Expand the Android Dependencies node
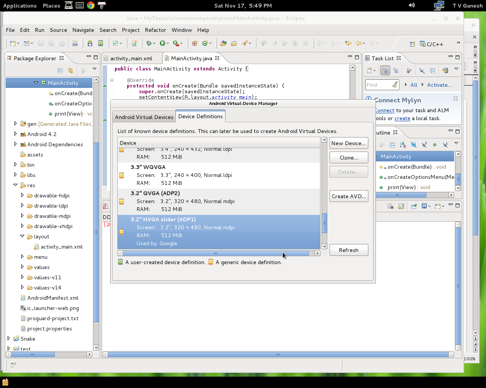486x388 pixels. click(16, 144)
